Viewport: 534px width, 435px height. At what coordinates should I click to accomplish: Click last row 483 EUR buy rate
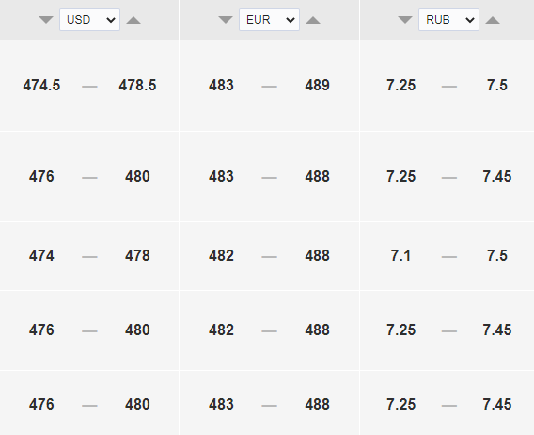point(221,404)
